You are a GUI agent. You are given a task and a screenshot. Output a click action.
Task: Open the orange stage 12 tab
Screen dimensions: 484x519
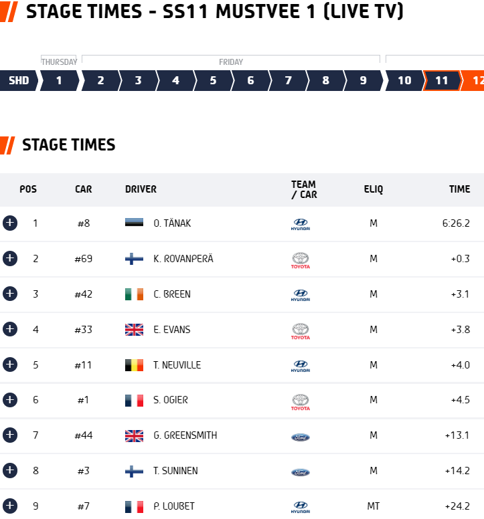coord(474,80)
